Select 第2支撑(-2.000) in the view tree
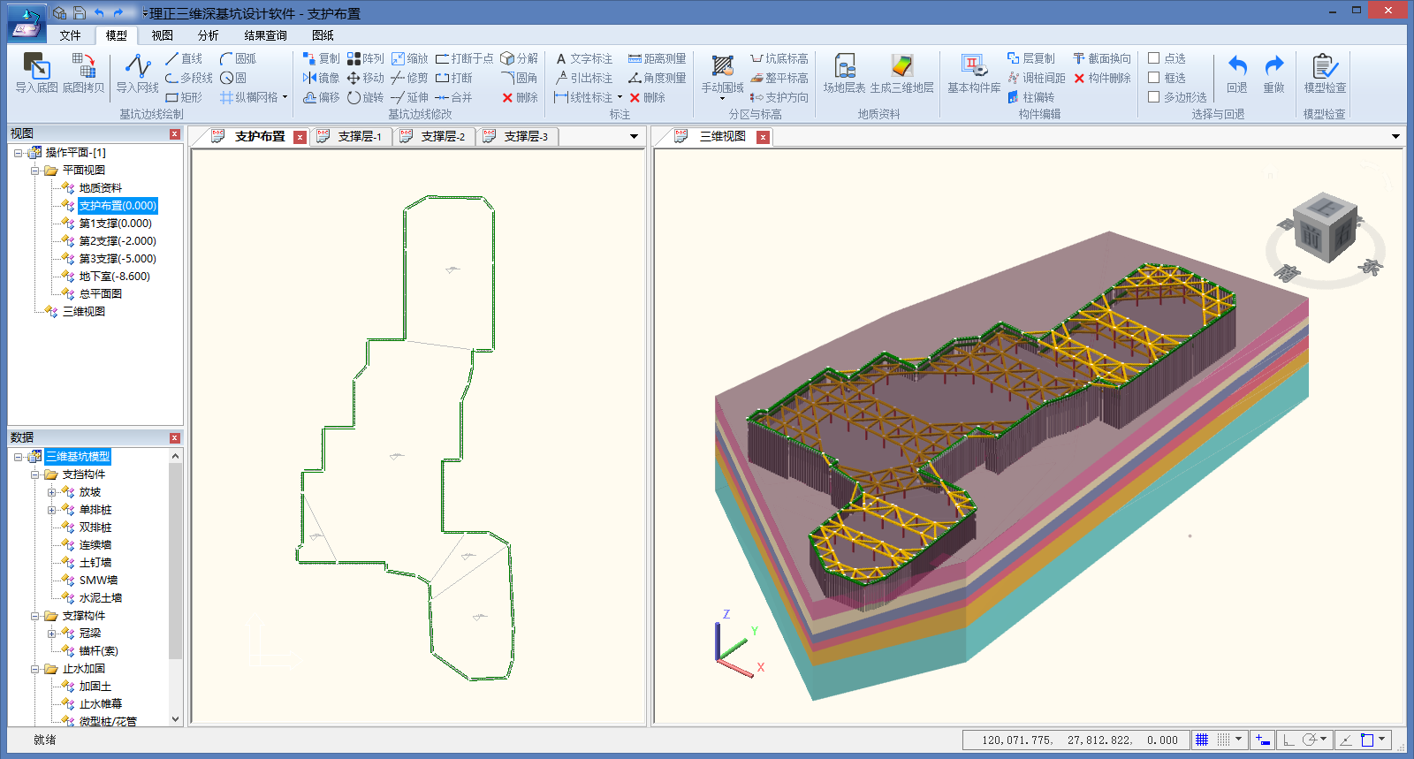 tap(117, 241)
